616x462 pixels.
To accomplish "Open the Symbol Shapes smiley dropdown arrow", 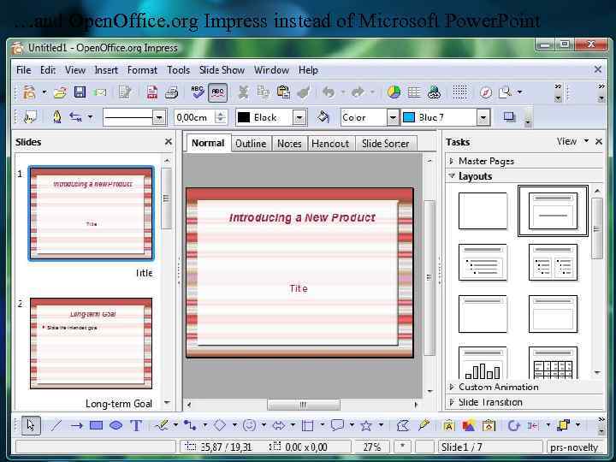I will coord(264,424).
